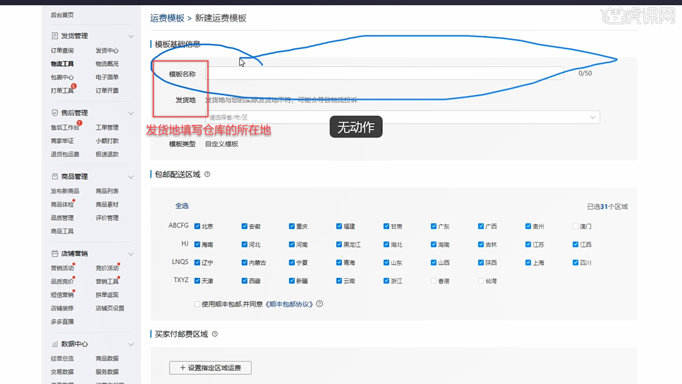Uncheck the 黑龙江 checkbox

pyautogui.click(x=339, y=244)
